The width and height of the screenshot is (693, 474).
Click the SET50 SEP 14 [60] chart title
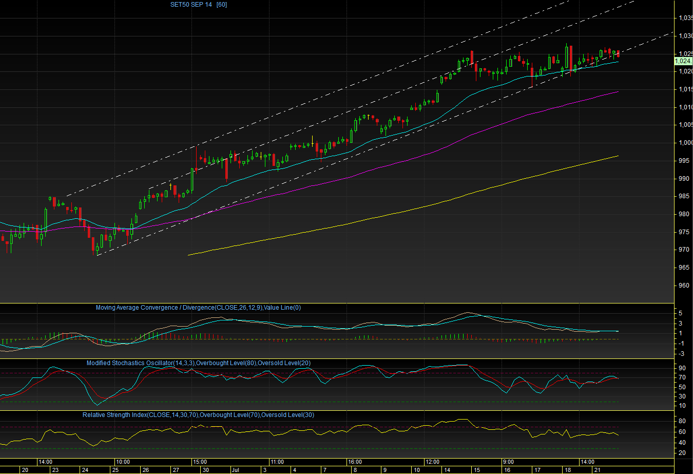(x=199, y=5)
